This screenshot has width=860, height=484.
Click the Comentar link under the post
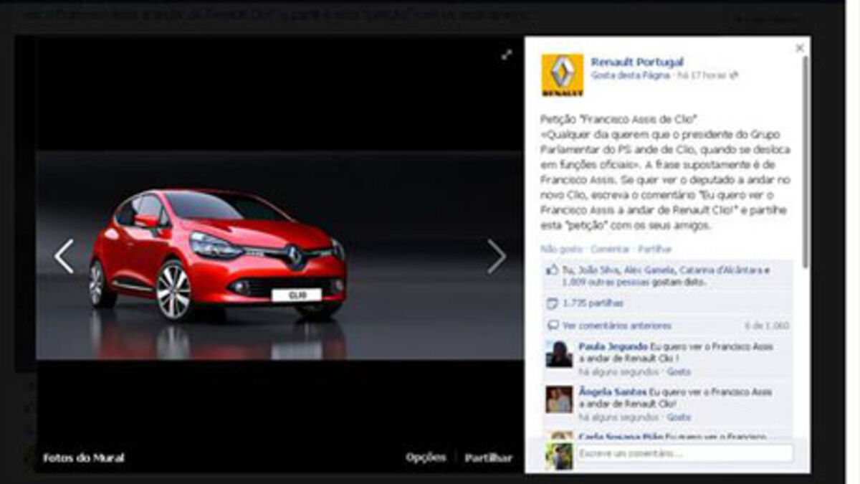coord(608,250)
